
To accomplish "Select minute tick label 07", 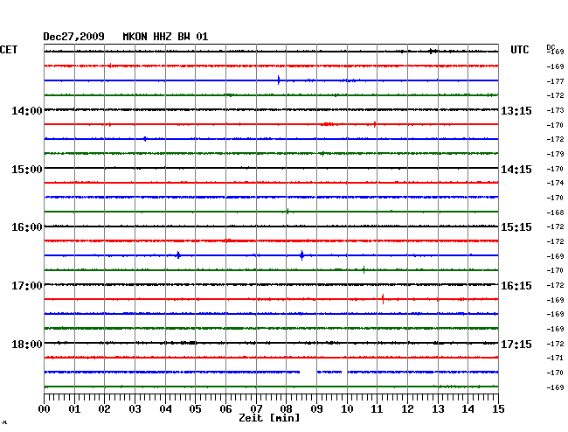I will [x=256, y=409].
